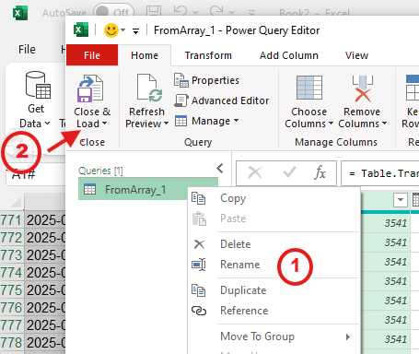
Task: Select row 774 header in Excel
Action: point(12,273)
